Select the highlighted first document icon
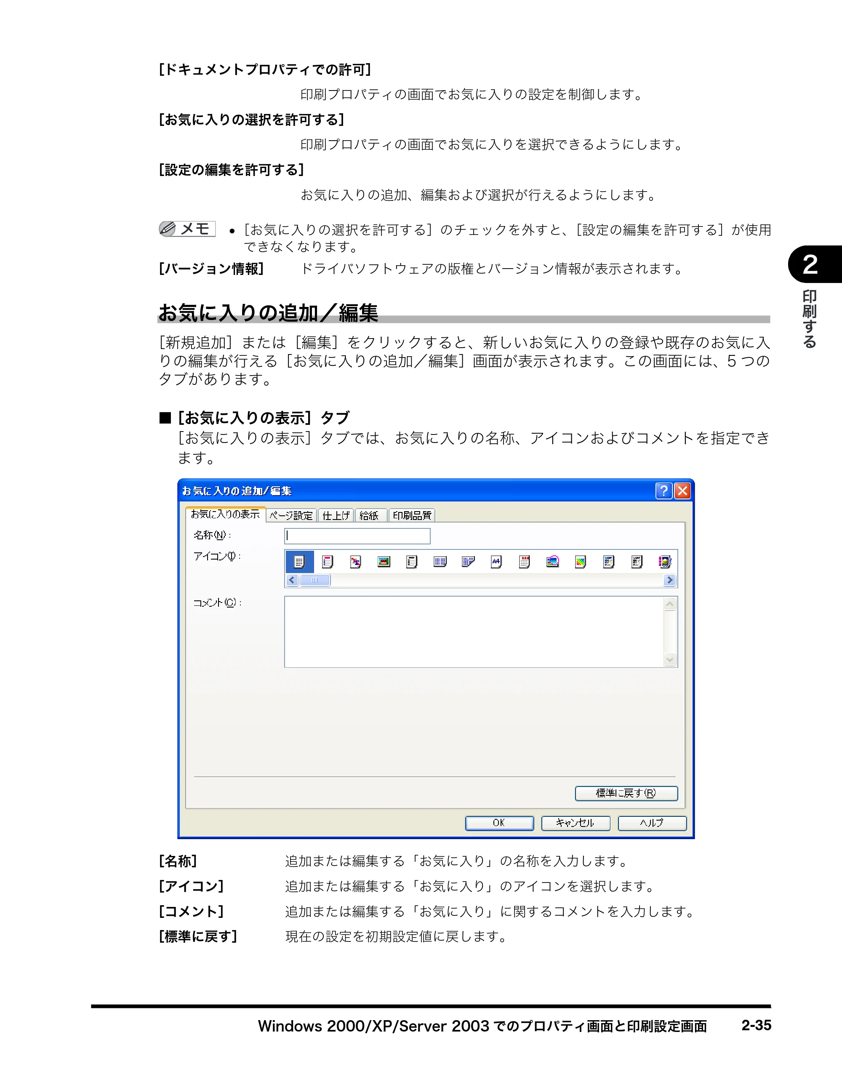Screen dimensions: 842x1085 pos(300,562)
